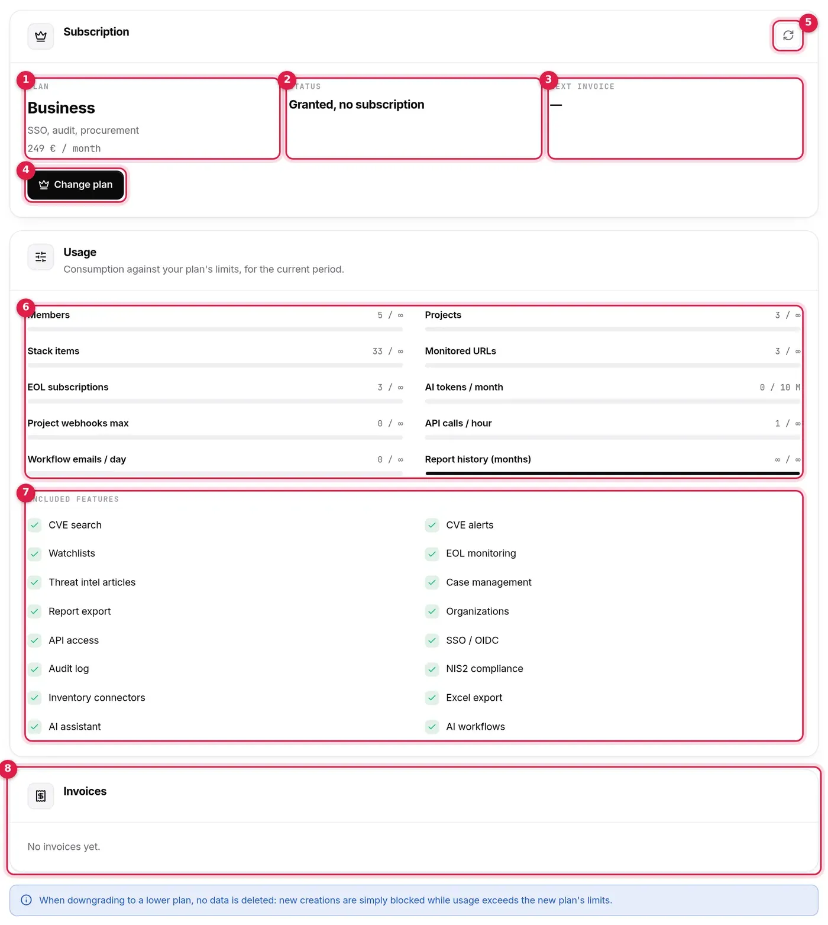Click the crown icon beside the Subscription heading
The width and height of the screenshot is (828, 925).
point(41,37)
